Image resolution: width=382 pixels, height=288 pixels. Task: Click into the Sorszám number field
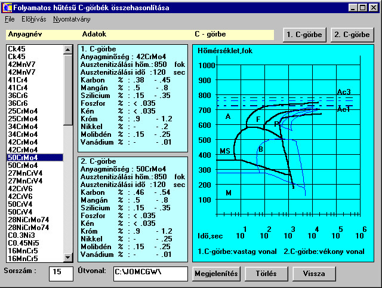pos(61,274)
